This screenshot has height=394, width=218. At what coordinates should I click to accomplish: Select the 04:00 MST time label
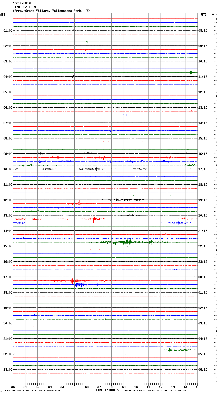click(8, 77)
